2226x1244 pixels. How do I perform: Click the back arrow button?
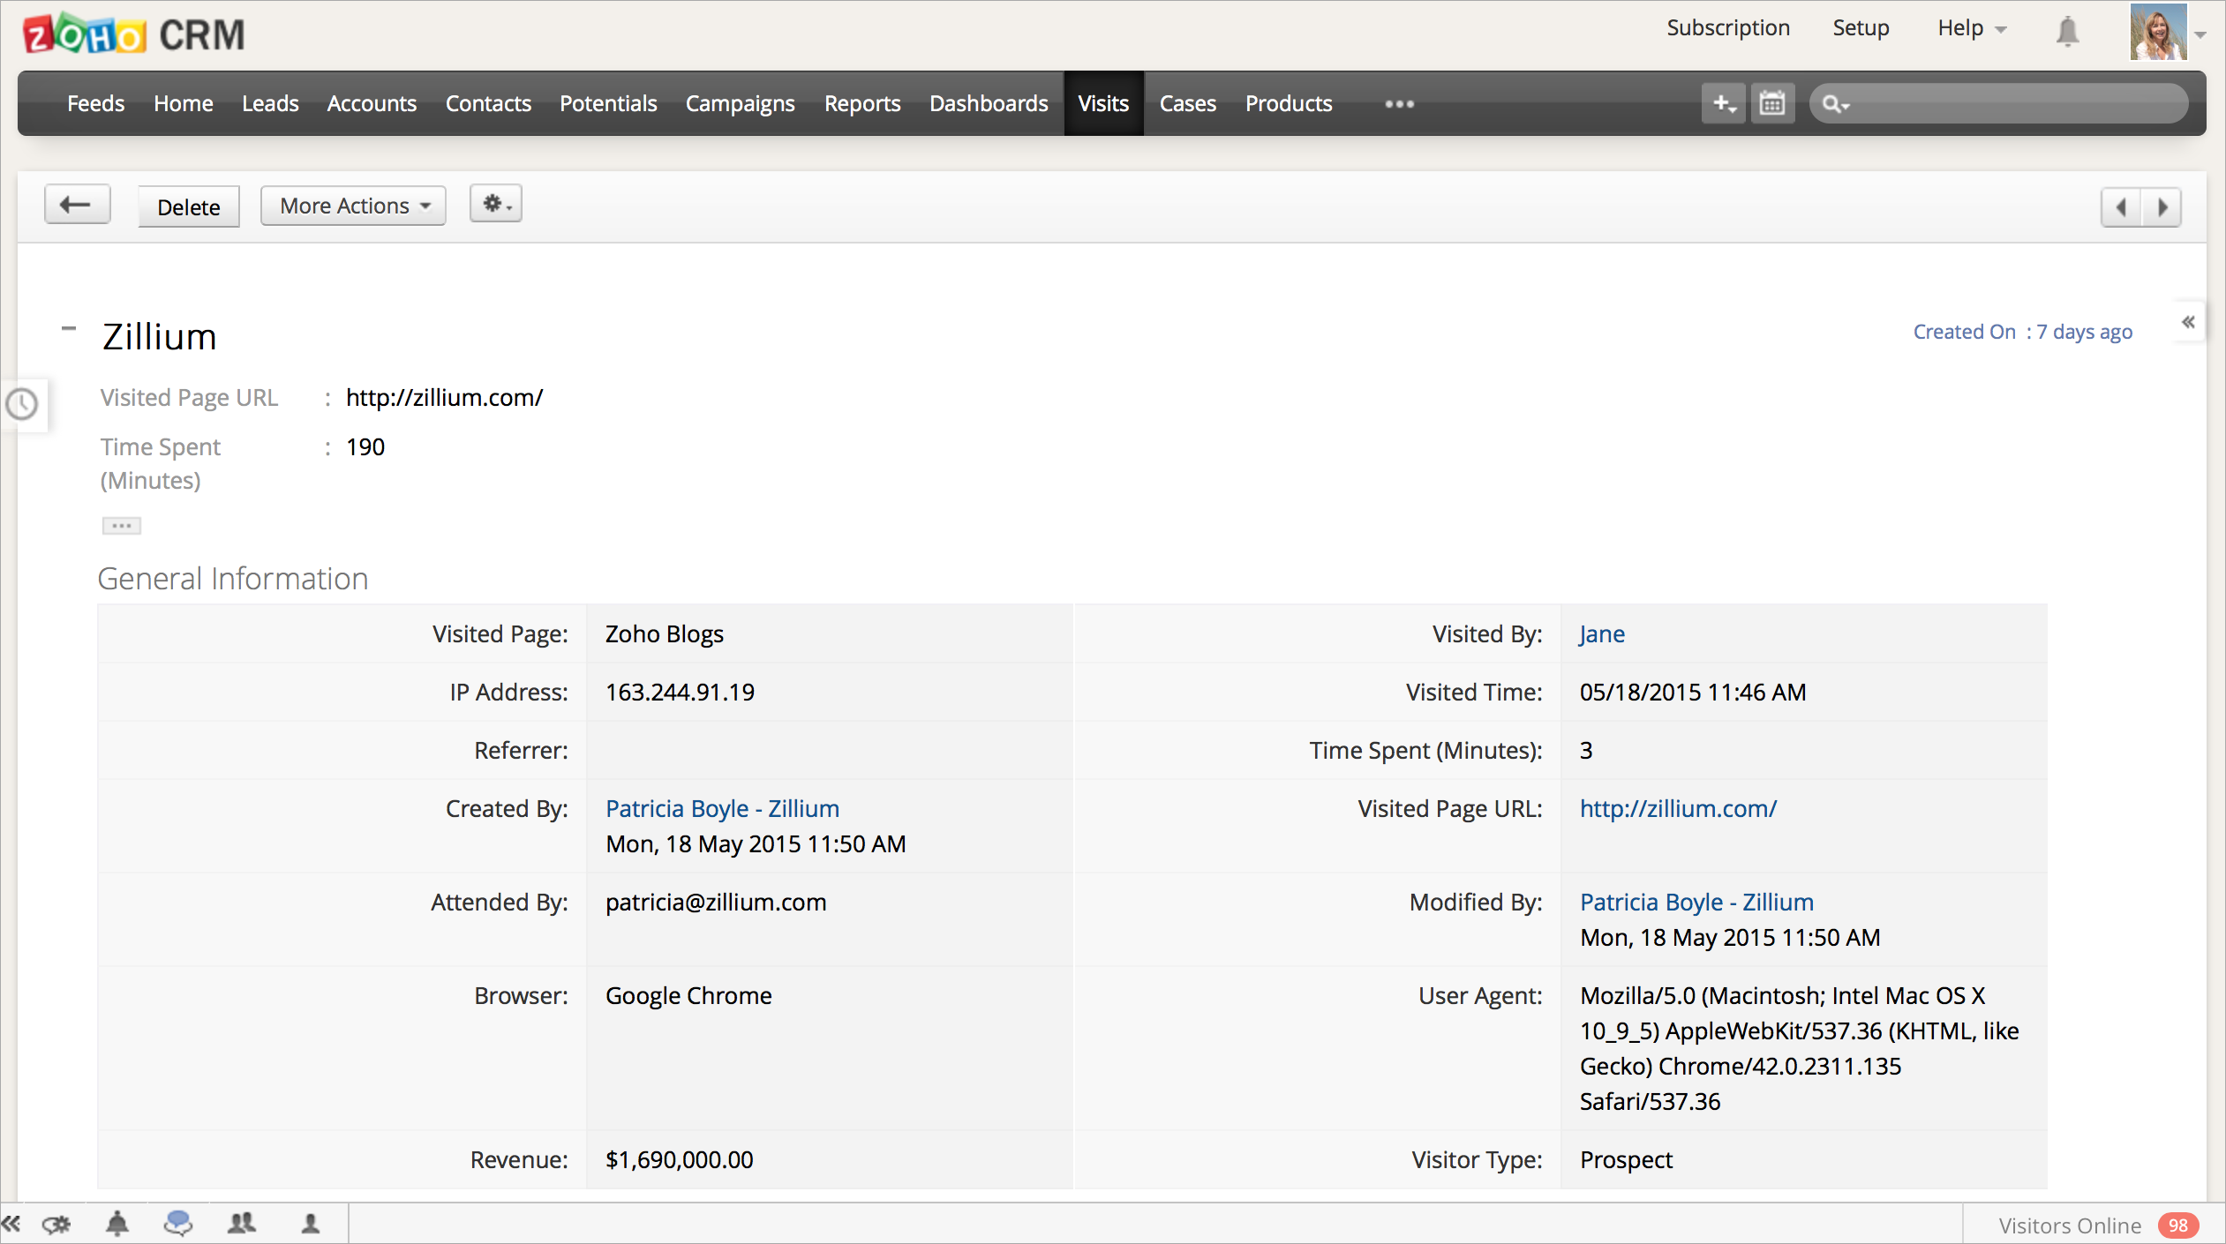click(x=77, y=206)
